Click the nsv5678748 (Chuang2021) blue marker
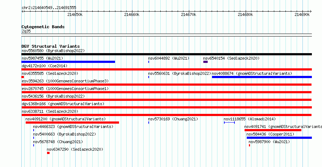322x167 pixels. (34, 145)
